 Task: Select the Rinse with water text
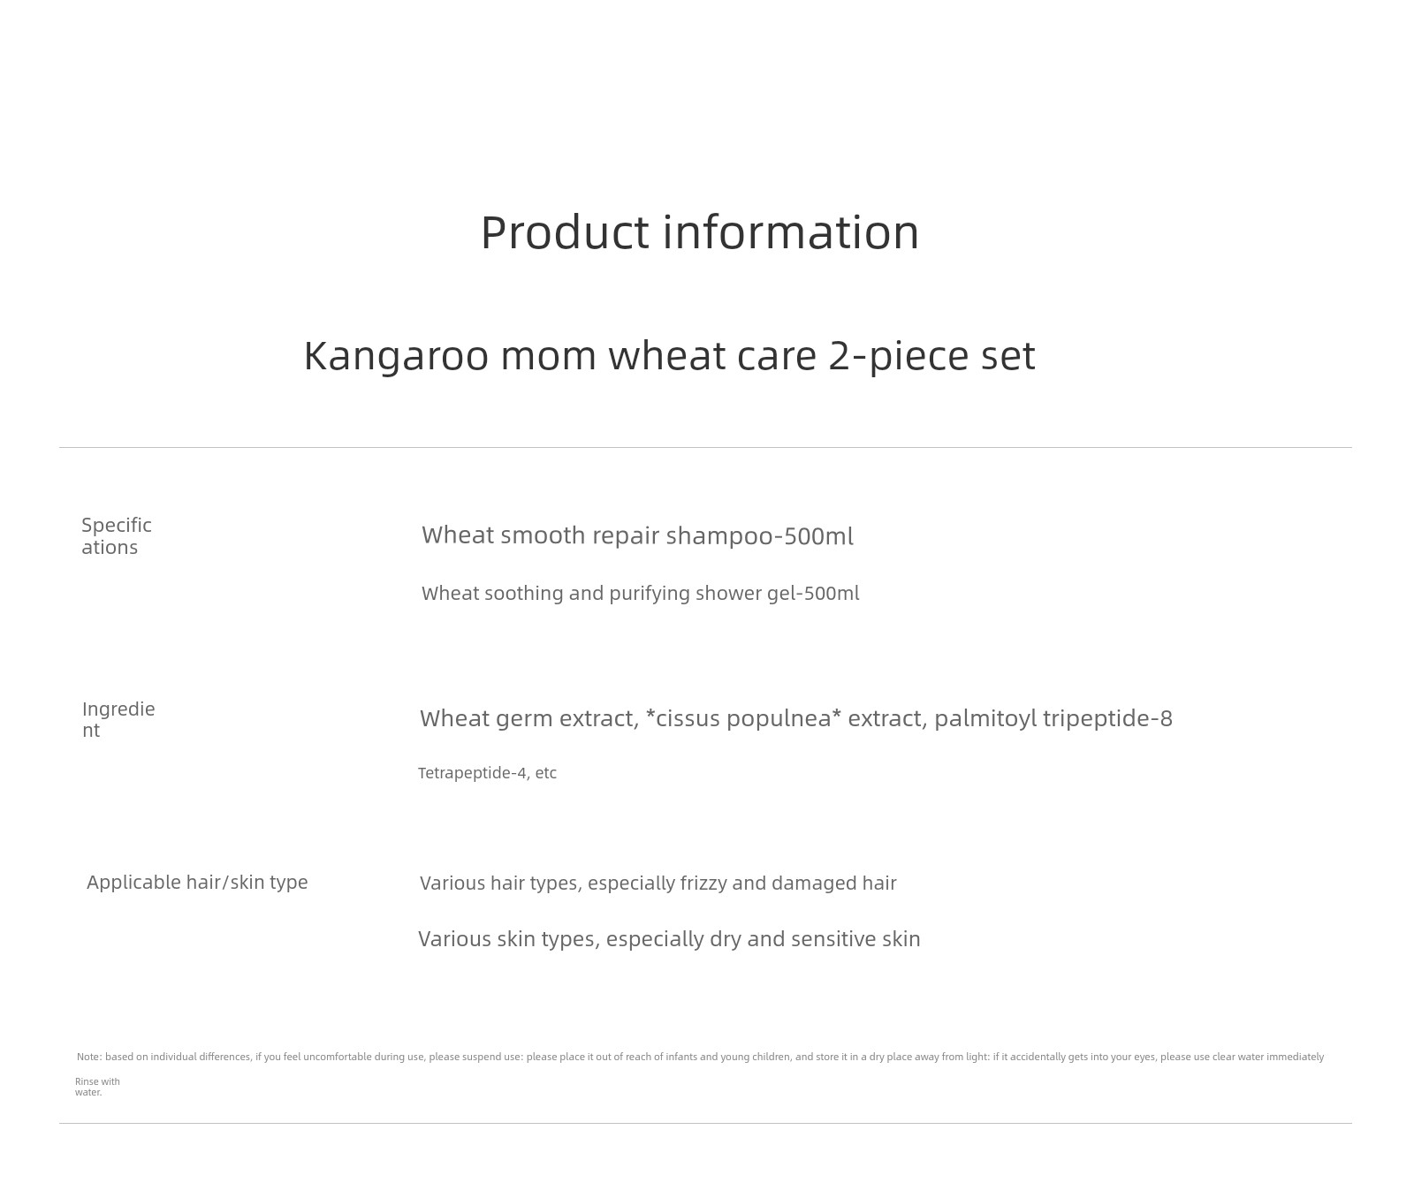(x=97, y=1087)
